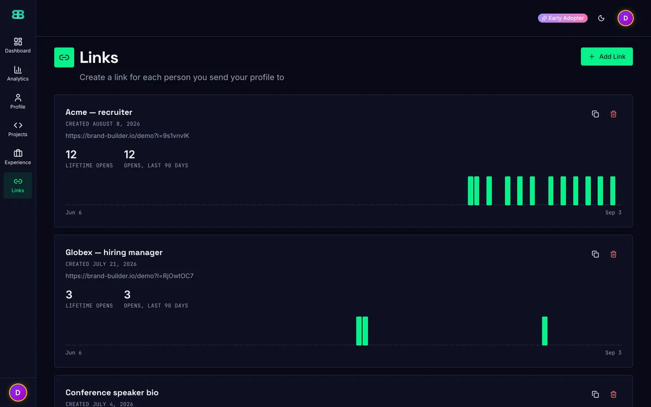Copy the Acme recruiter link
Image resolution: width=651 pixels, height=407 pixels.
[595, 114]
